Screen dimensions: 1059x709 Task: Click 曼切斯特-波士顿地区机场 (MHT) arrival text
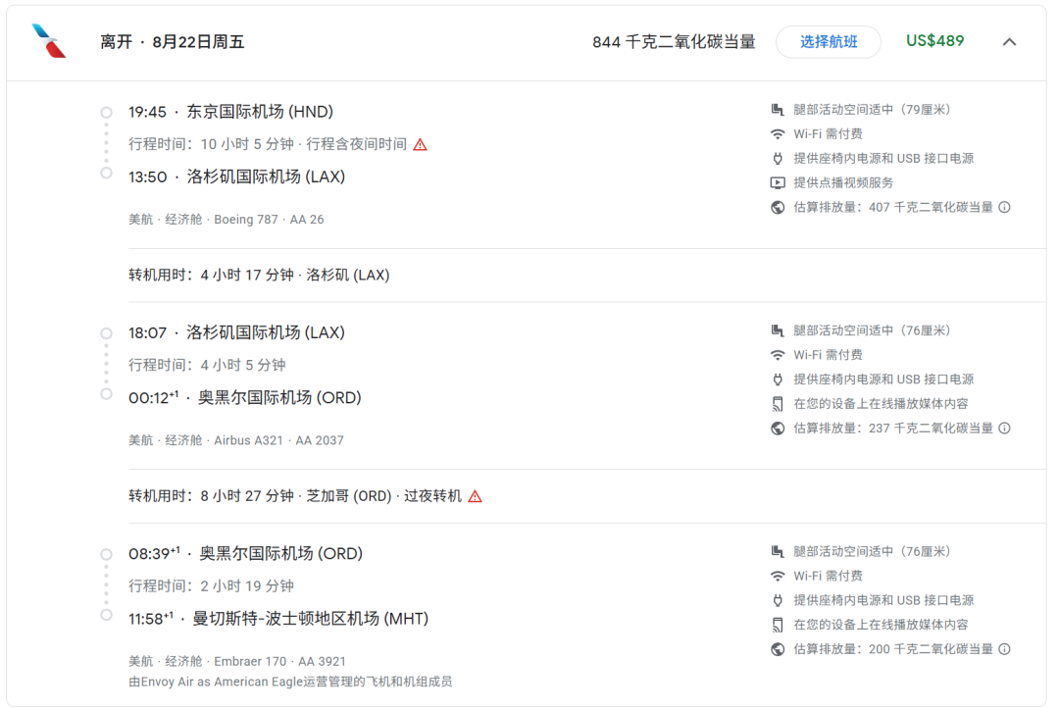[310, 619]
